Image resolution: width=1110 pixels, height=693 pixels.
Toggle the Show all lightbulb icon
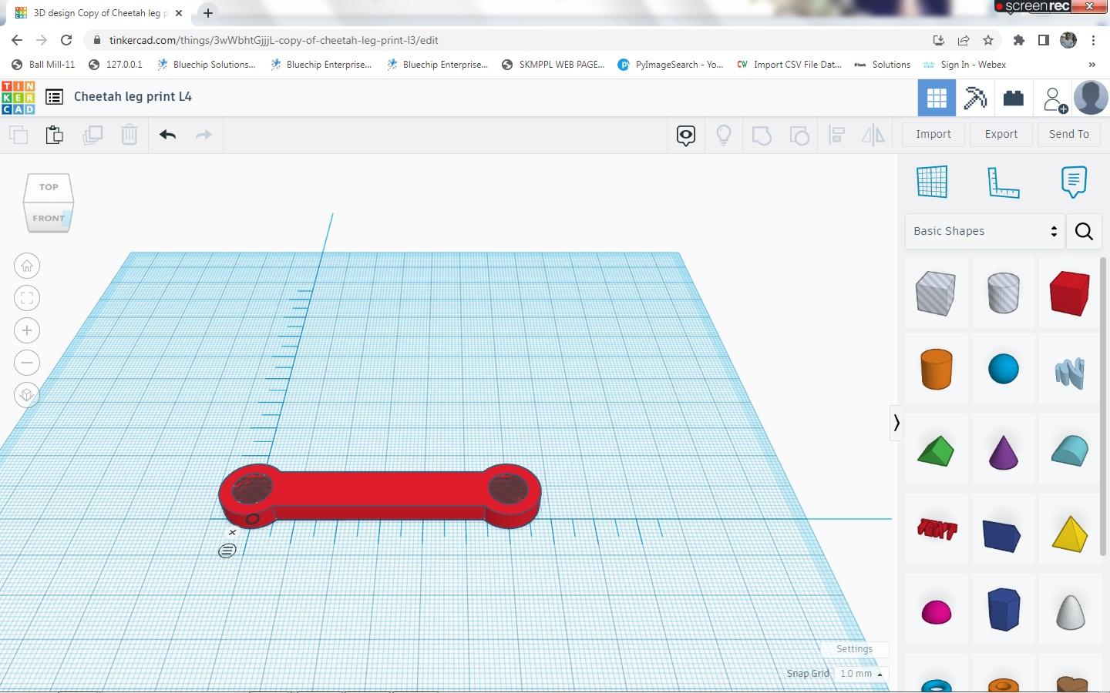click(724, 136)
